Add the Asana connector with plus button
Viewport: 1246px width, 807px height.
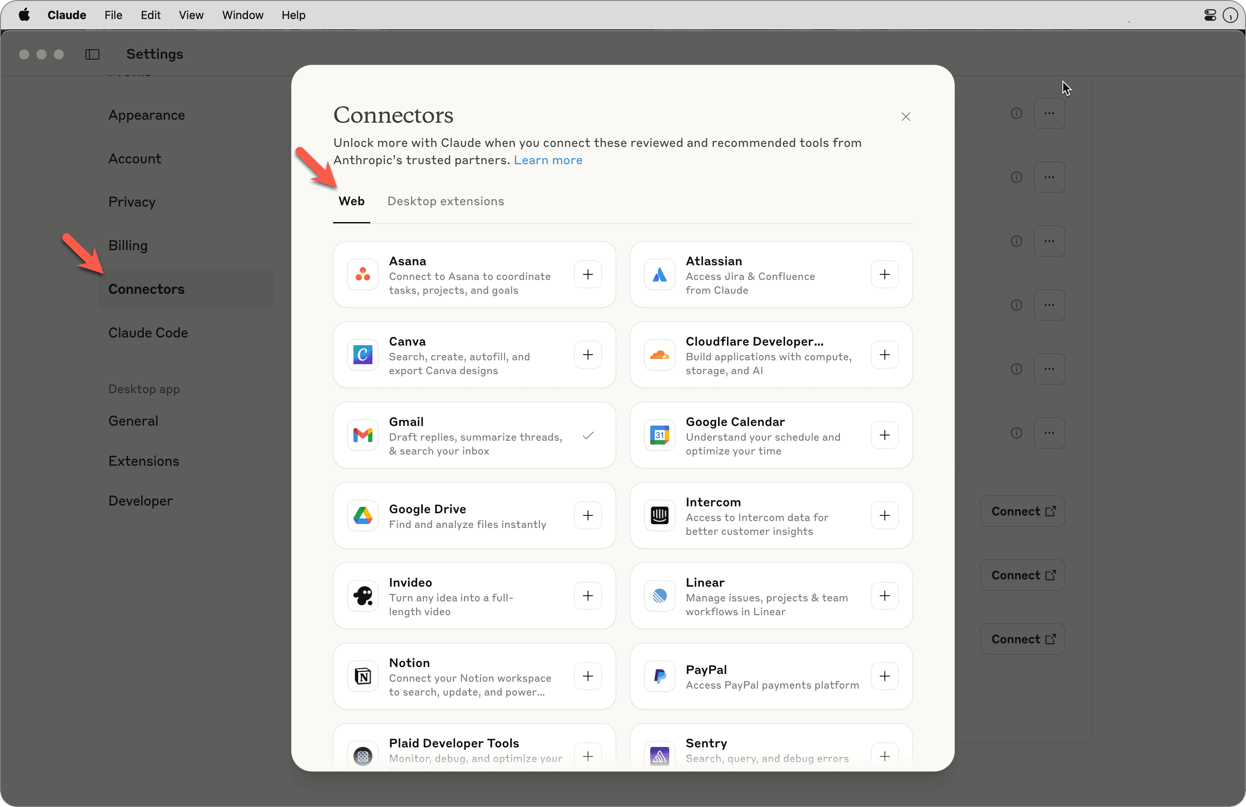tap(588, 274)
